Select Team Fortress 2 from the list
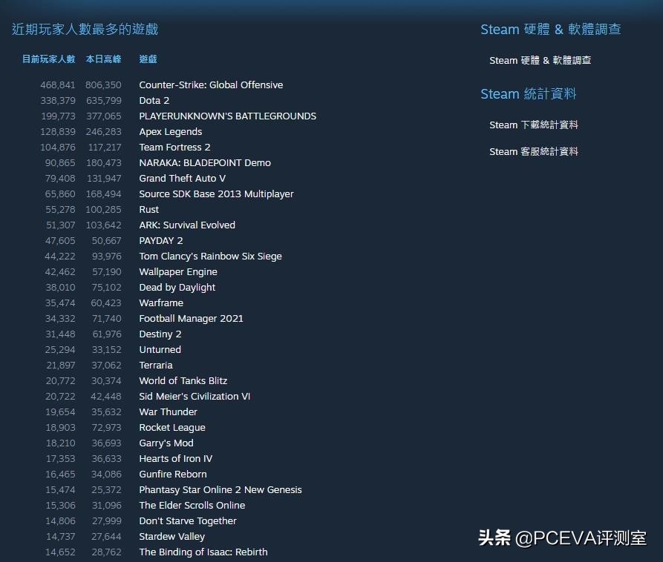The image size is (663, 562). point(174,147)
